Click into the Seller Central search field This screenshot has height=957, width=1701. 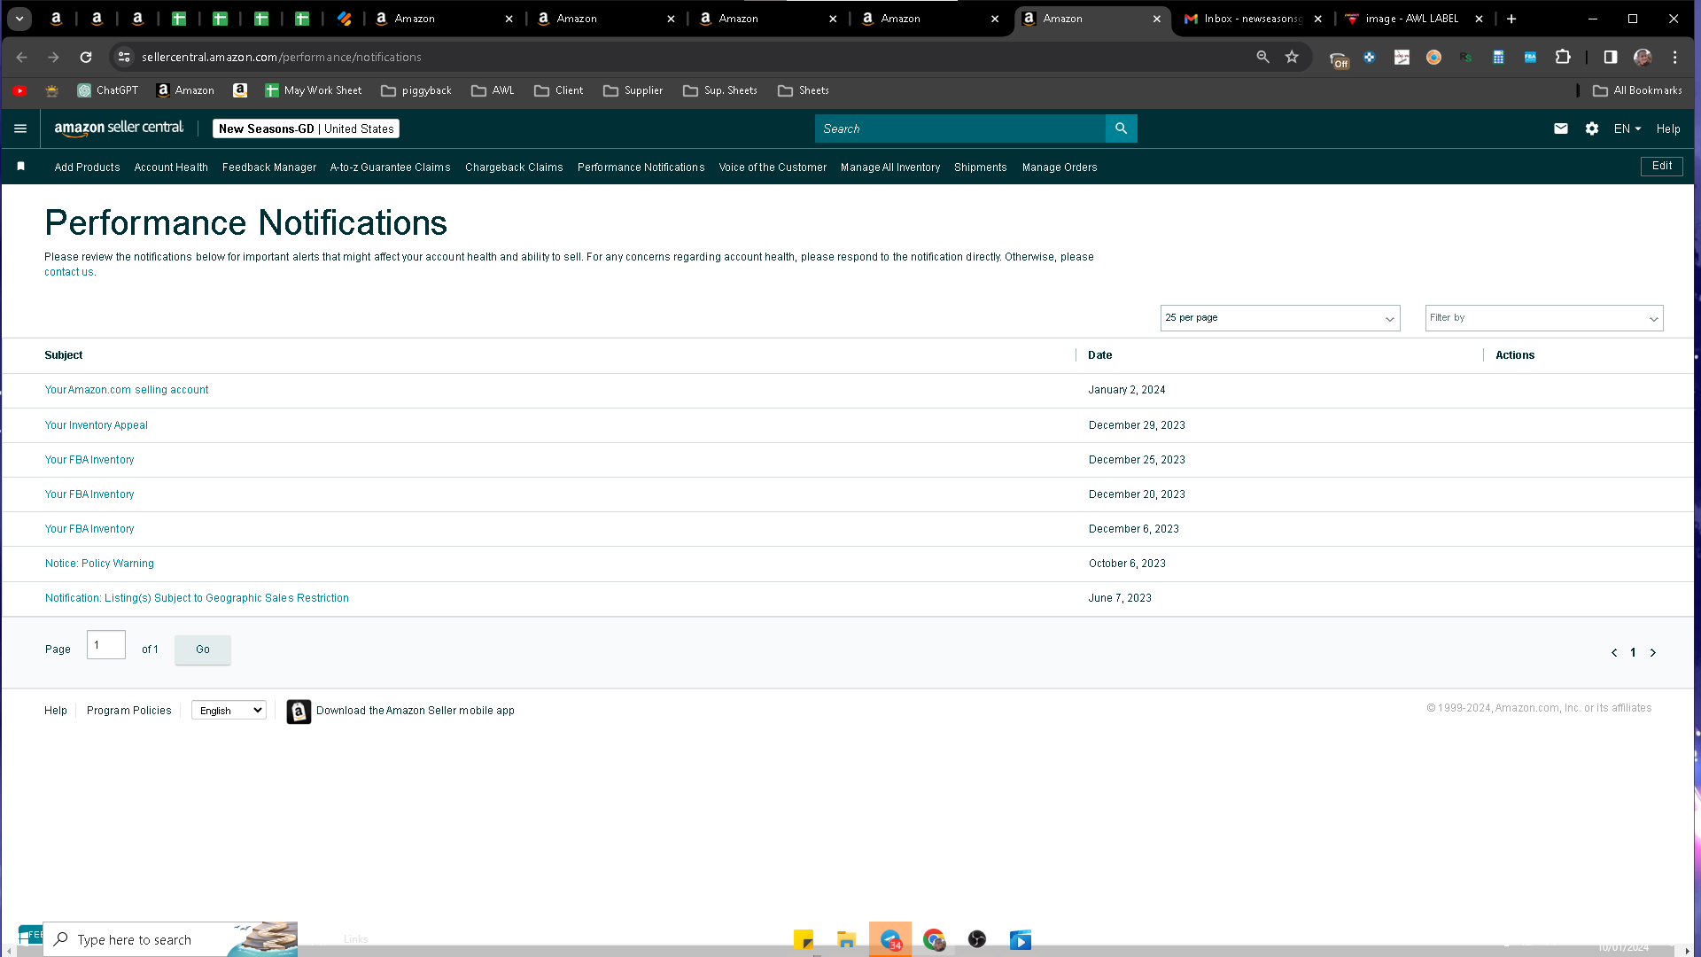[960, 128]
